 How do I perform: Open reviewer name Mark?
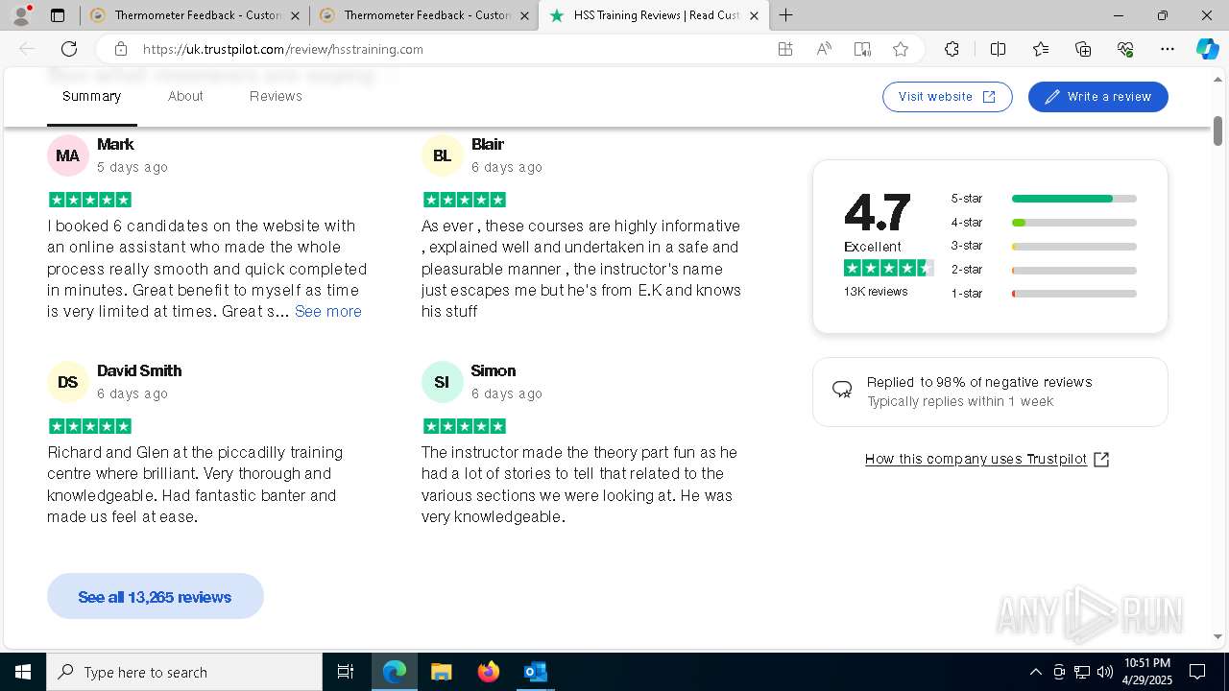[x=115, y=144]
